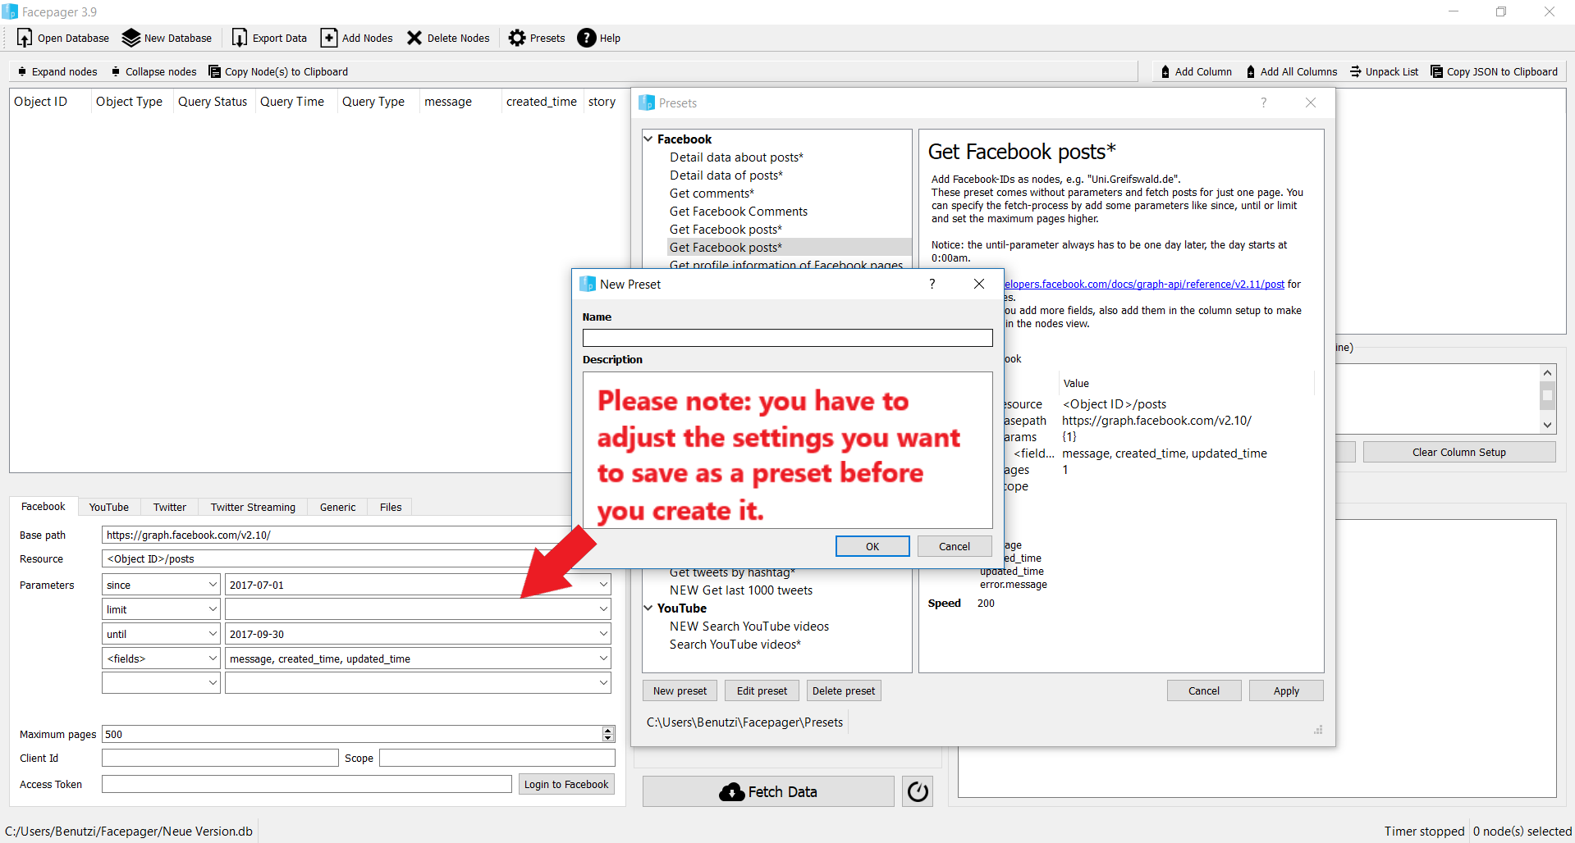1575x843 pixels.
Task: Open the message, created_time fields value dropdown
Action: tap(603, 658)
